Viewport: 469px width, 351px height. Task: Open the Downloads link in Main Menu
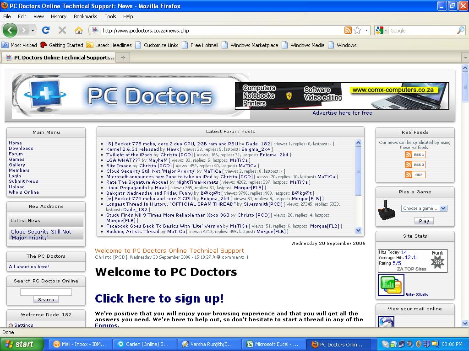tap(21, 149)
